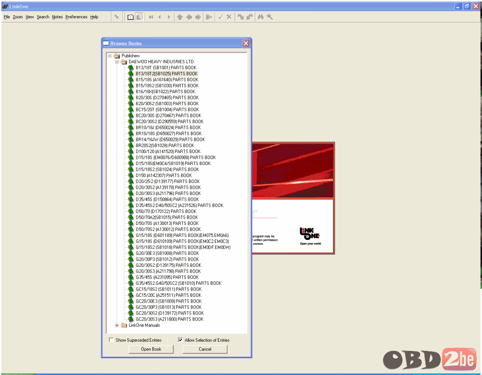Click the pin toolbar icon

pyautogui.click(x=117, y=17)
